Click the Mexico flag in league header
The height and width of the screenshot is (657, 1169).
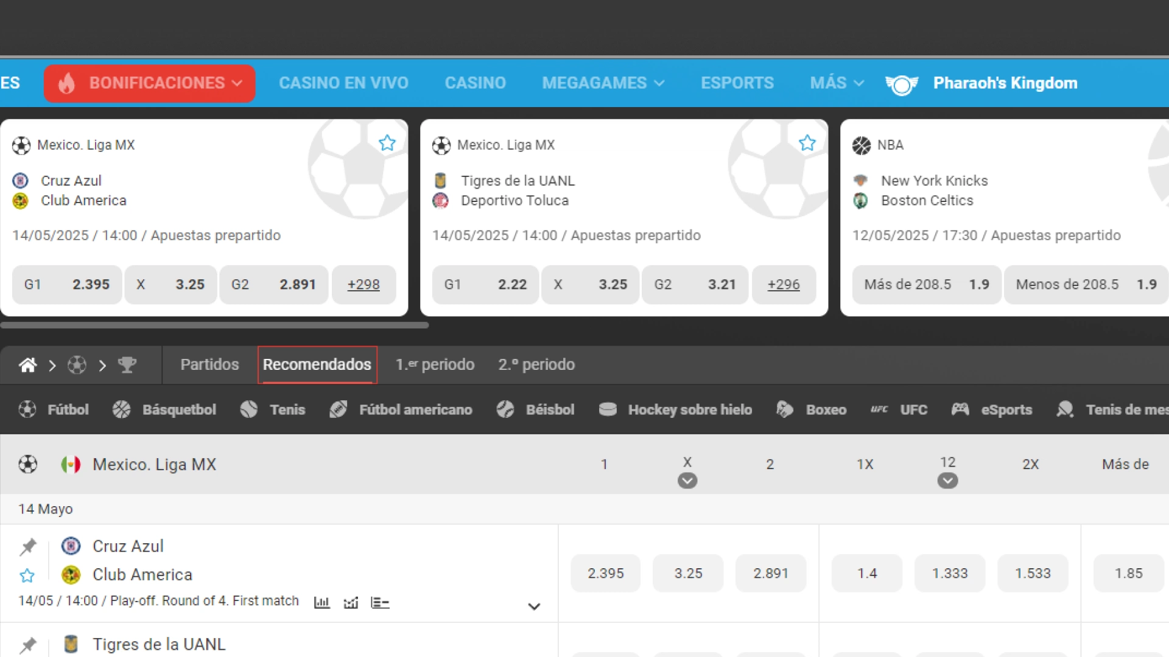pyautogui.click(x=71, y=465)
